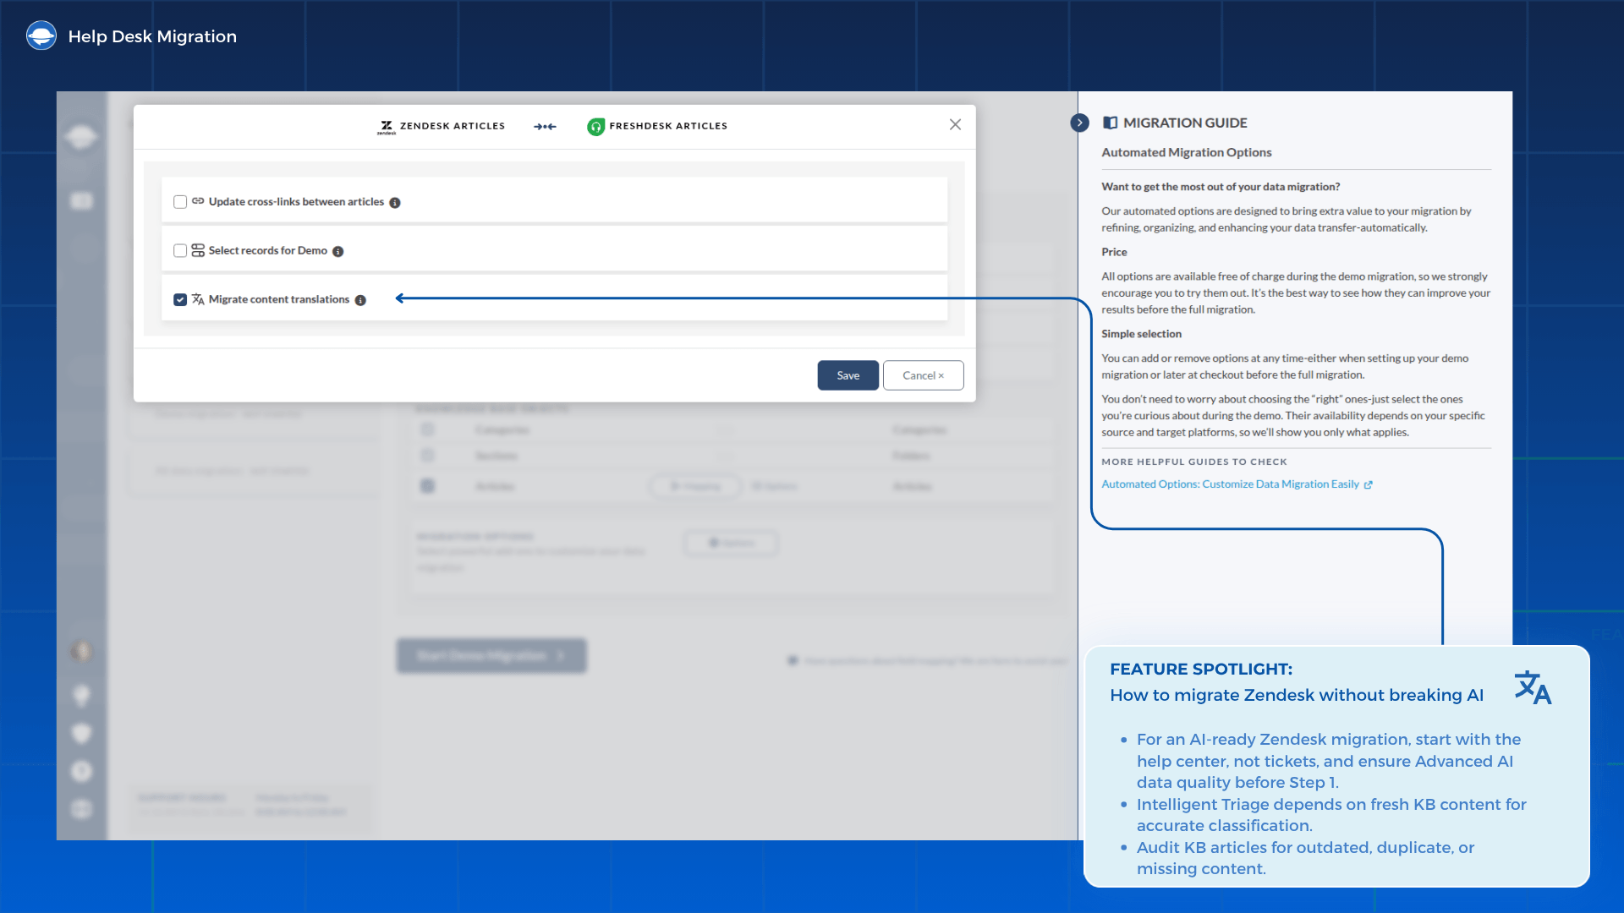Tick the Select records for Demo checkbox
This screenshot has height=913, width=1624.
180,251
